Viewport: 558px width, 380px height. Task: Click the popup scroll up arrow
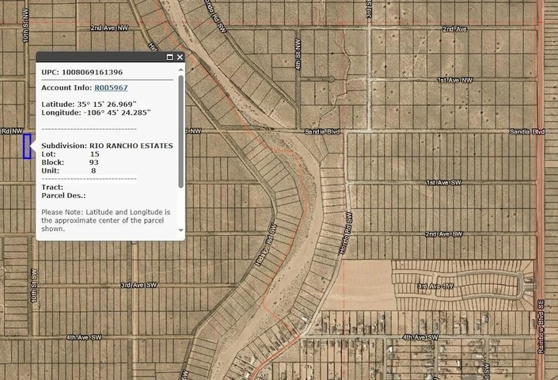(180, 70)
